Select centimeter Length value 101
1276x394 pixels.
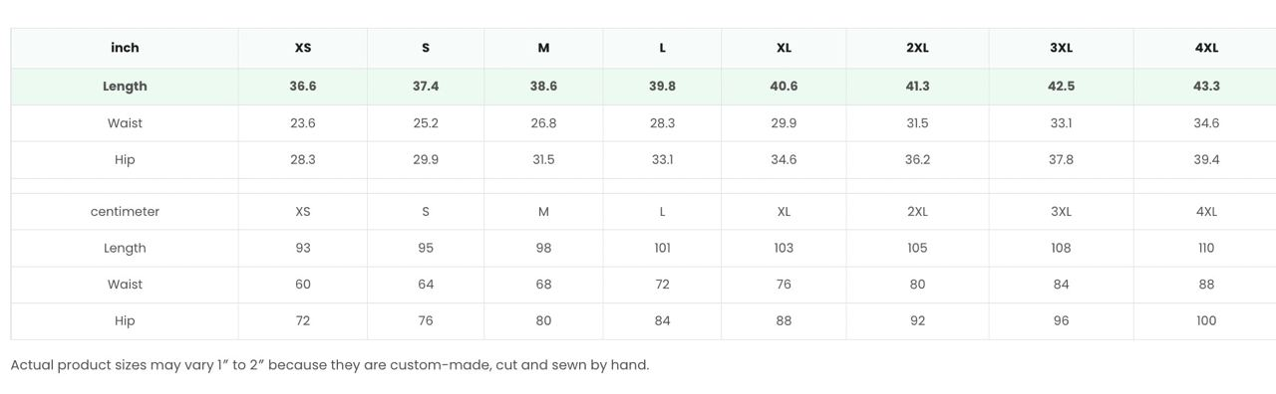[x=662, y=249]
